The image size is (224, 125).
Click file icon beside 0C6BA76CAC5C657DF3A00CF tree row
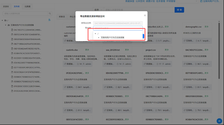[12, 53]
